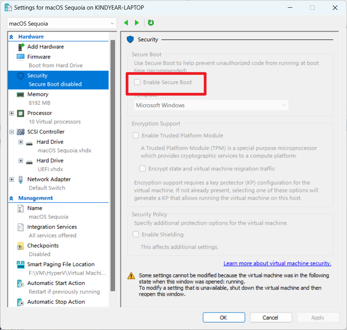Select SCSI Controller label
The image size is (347, 330).
coord(46,132)
